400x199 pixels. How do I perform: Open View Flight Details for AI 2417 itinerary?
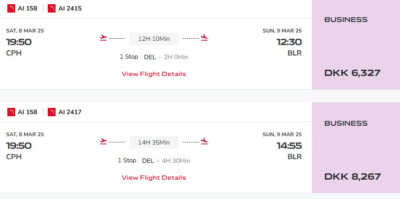[154, 178]
